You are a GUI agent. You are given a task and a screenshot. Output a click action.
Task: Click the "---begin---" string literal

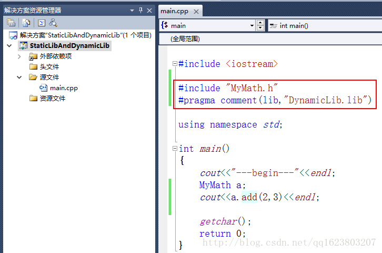pyautogui.click(x=265, y=173)
